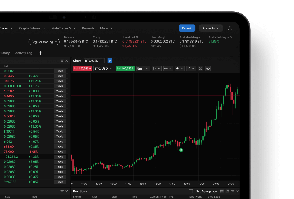Click the Sell 107,930.0 red button

(x=82, y=68)
